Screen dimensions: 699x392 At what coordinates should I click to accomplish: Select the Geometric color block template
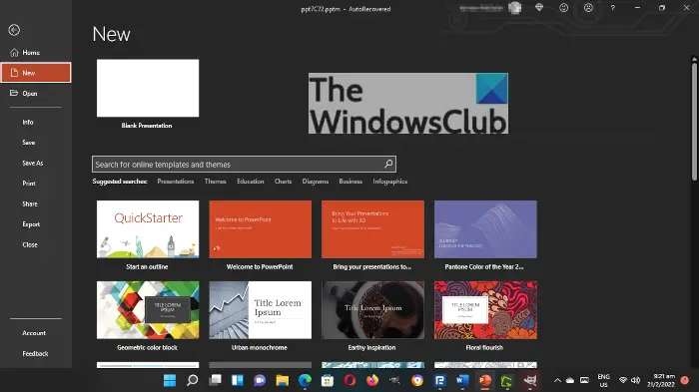[x=148, y=309]
